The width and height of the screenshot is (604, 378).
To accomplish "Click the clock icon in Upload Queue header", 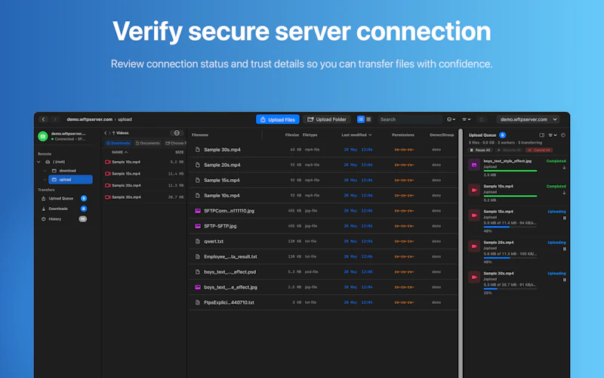I will [563, 135].
